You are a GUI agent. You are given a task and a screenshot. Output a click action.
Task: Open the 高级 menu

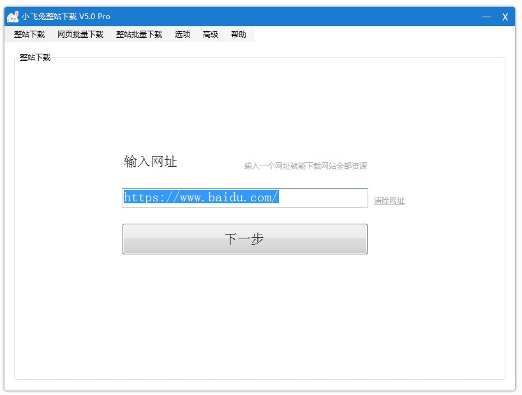(x=211, y=35)
